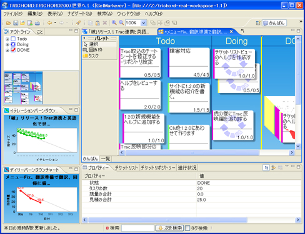Click the open folder toolbar icon

point(9,23)
